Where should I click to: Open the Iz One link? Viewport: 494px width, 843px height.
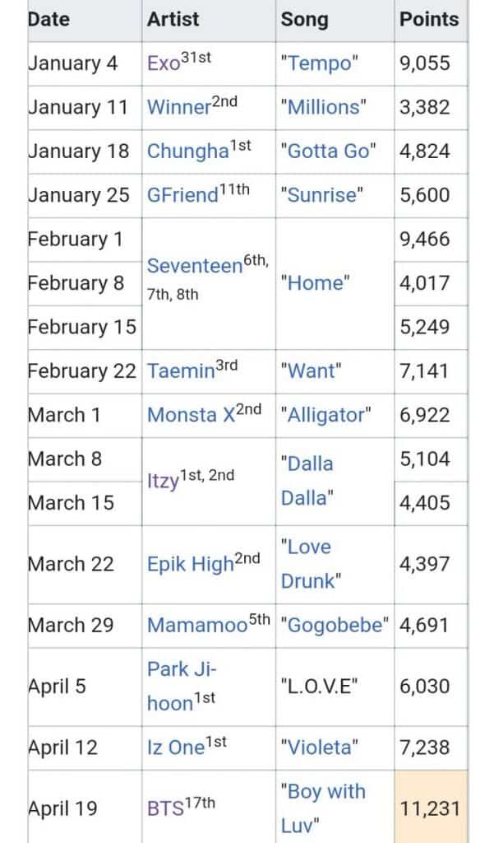(x=174, y=748)
